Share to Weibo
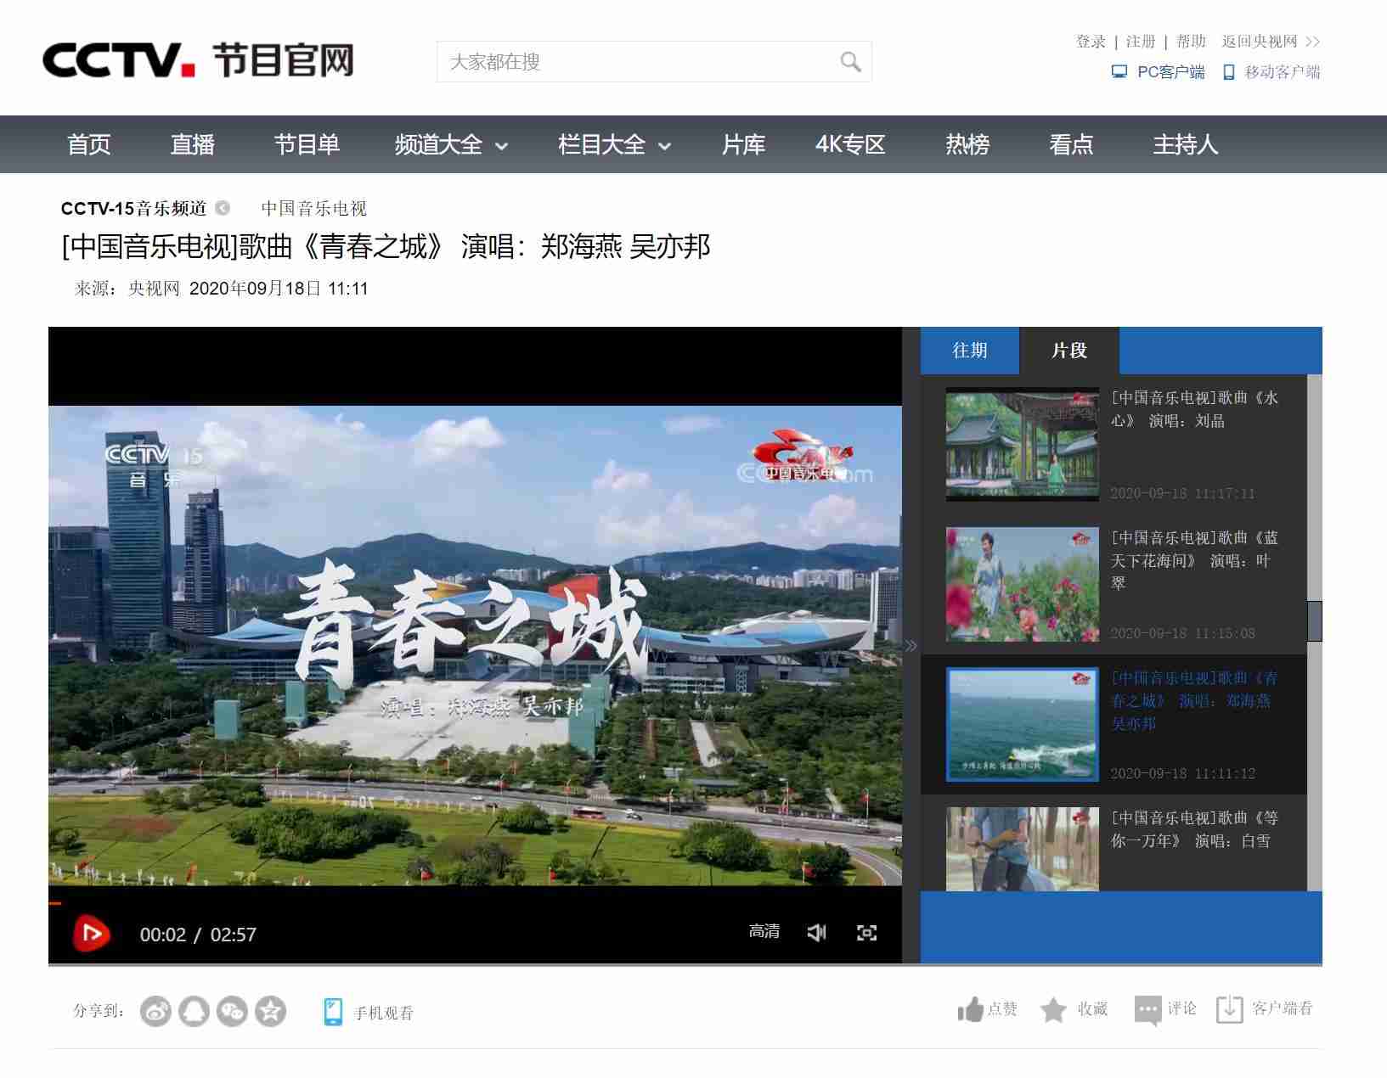Viewport: 1387px width, 1078px height. coord(155,1011)
